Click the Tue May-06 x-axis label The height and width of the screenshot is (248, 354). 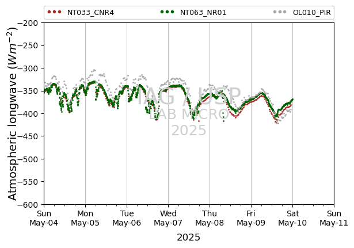127,218
